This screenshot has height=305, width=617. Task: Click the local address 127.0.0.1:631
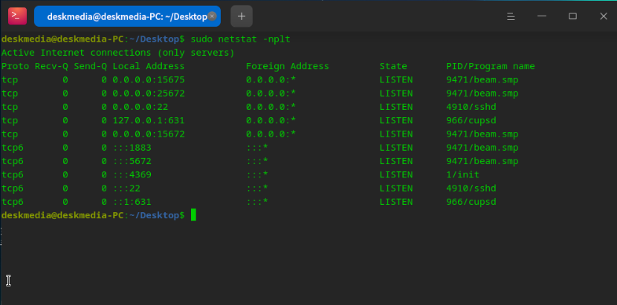click(149, 120)
